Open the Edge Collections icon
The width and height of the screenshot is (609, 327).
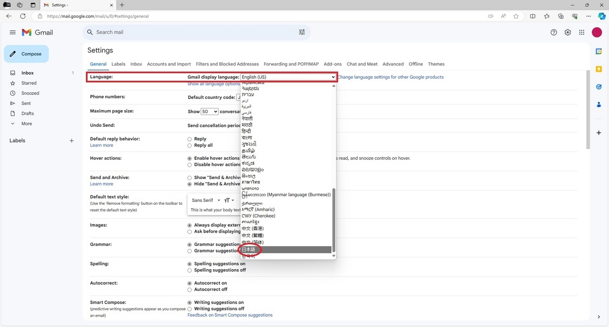pos(561,16)
